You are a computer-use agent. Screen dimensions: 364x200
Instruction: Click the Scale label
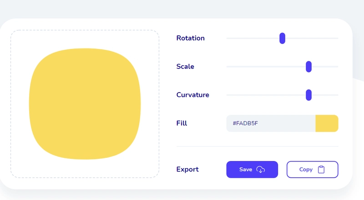coord(185,67)
